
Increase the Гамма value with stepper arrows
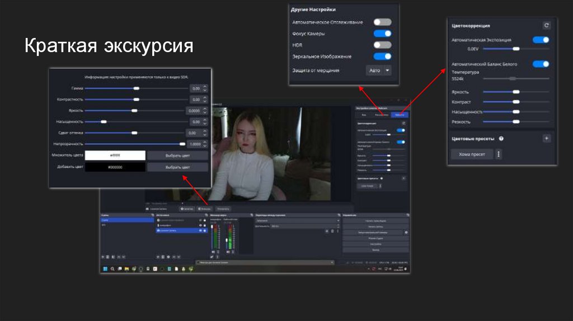coord(205,87)
